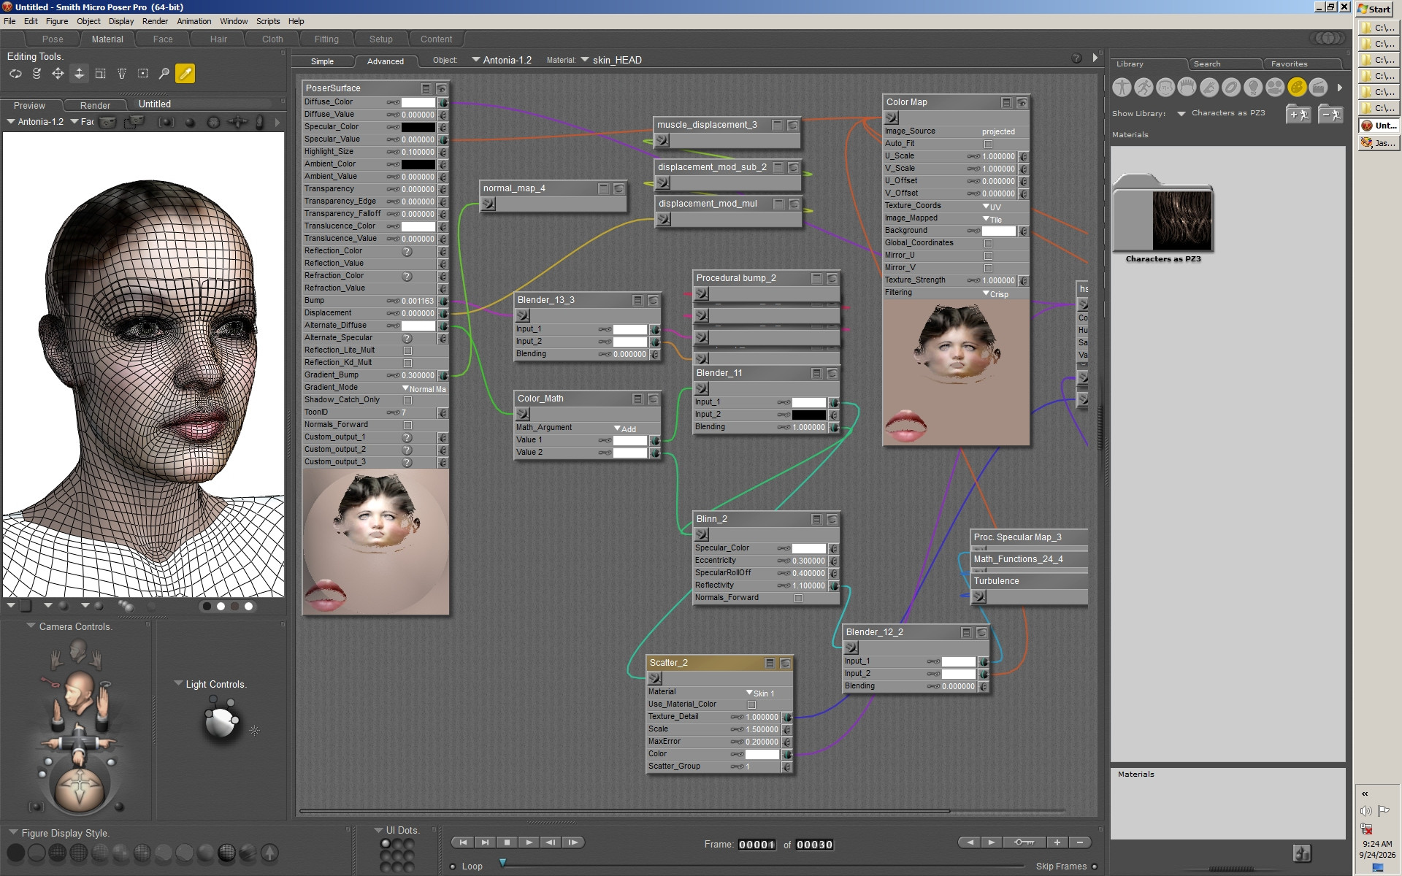Image resolution: width=1402 pixels, height=876 pixels.
Task: Open the highlighted Materials library category
Action: [1297, 88]
